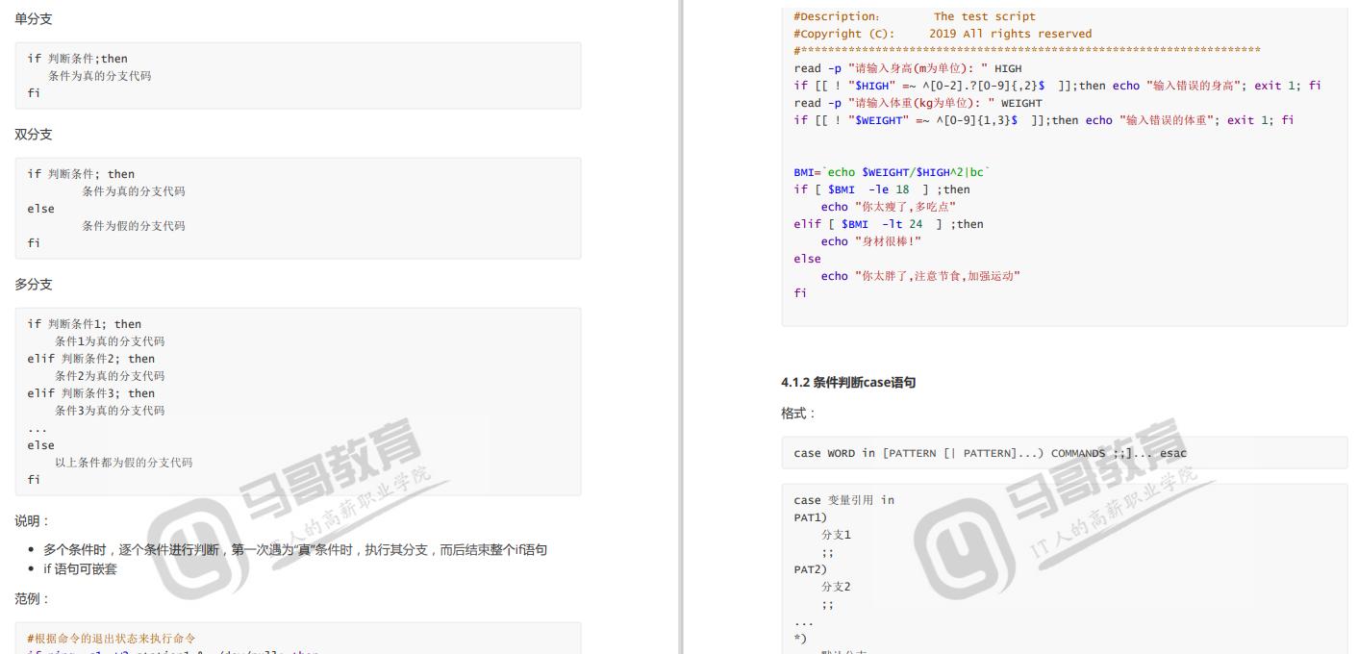This screenshot has height=654, width=1358.
Task: Click the heading '双分支'
Action: point(34,135)
